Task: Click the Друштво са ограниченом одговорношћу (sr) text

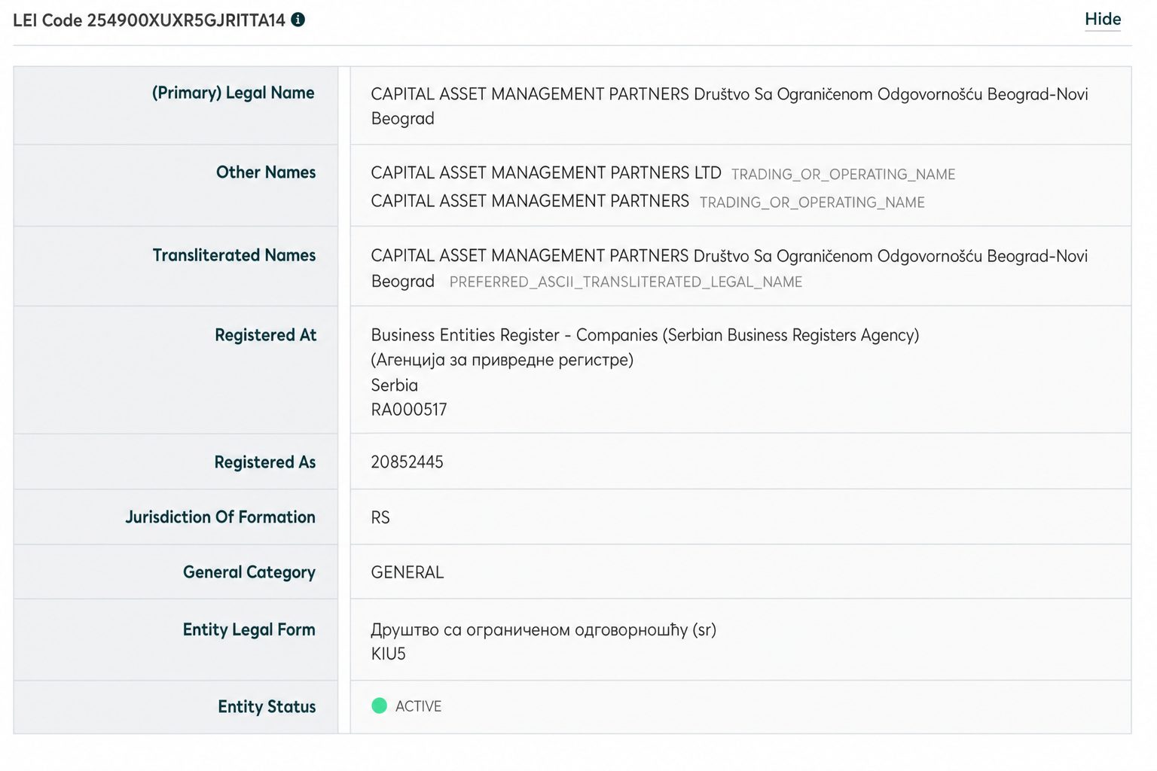Action: tap(544, 629)
